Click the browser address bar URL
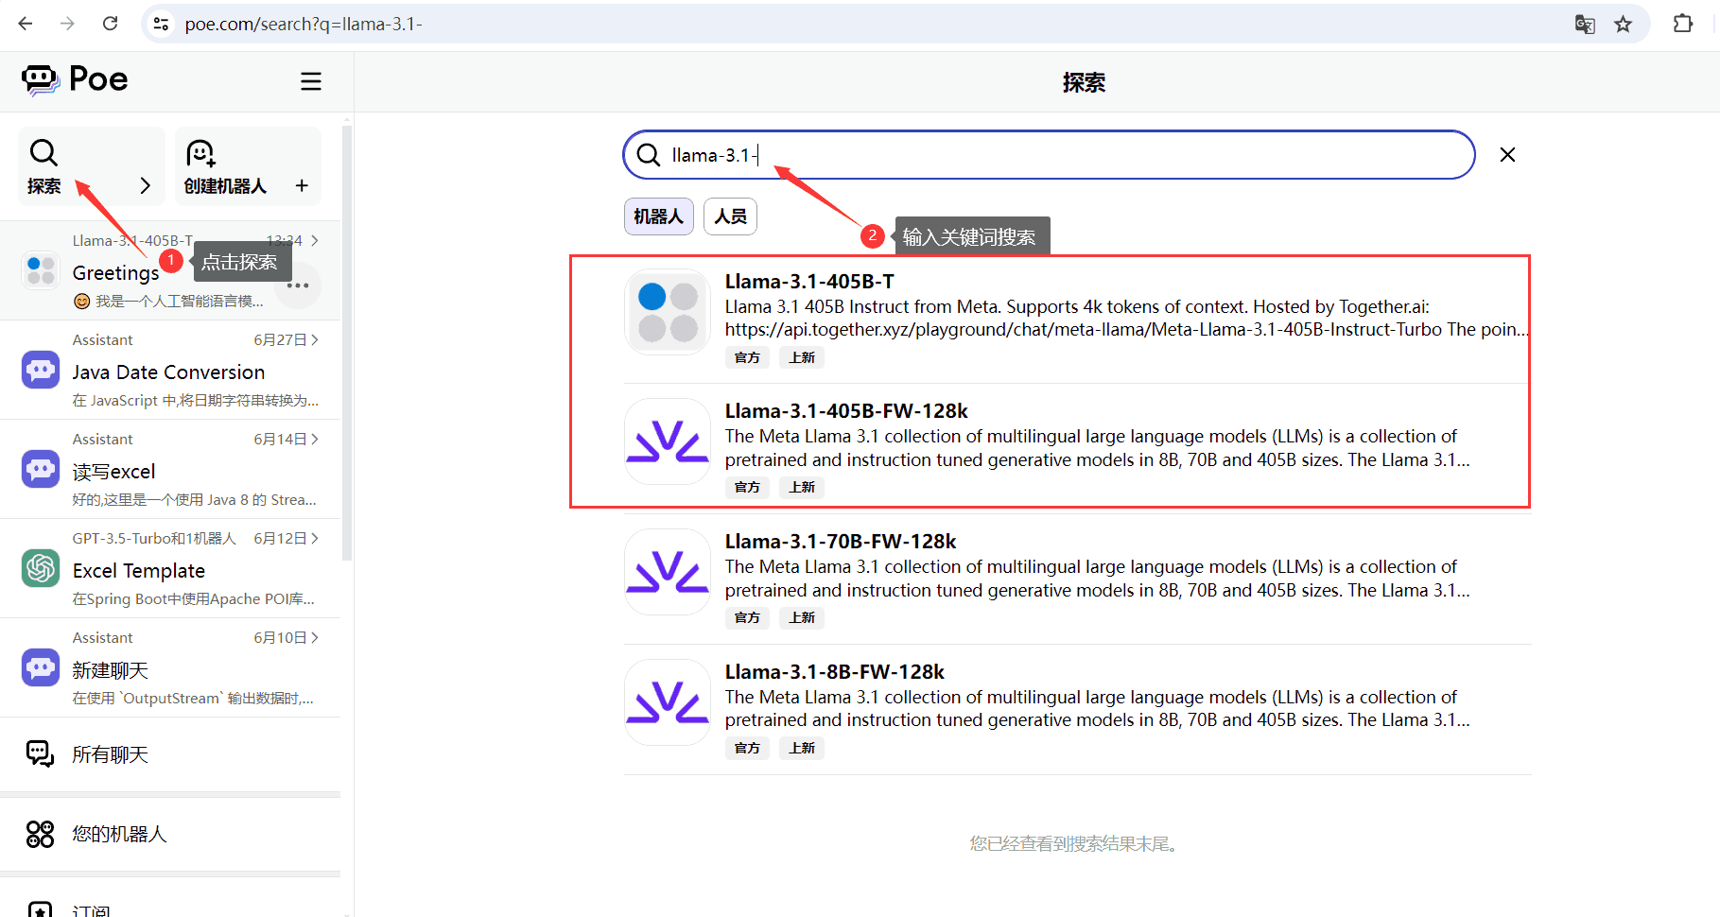This screenshot has width=1720, height=917. 304,25
